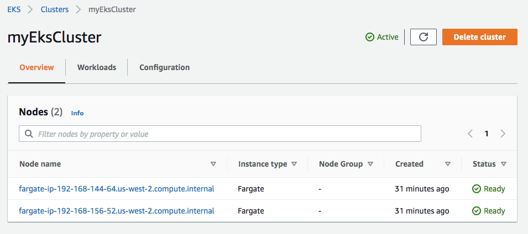Sort by Node name column arrow
528x234 pixels.
click(213, 164)
